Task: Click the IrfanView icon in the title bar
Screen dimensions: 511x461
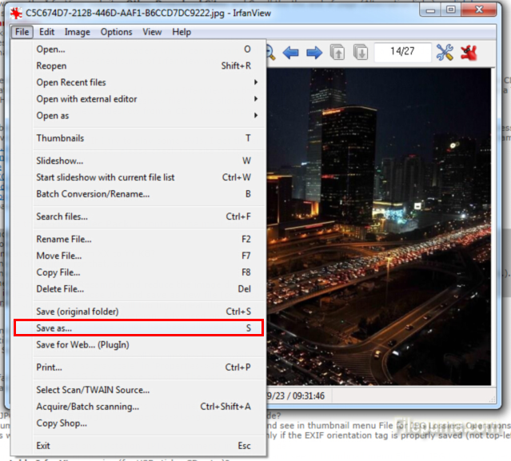Action: pyautogui.click(x=14, y=10)
